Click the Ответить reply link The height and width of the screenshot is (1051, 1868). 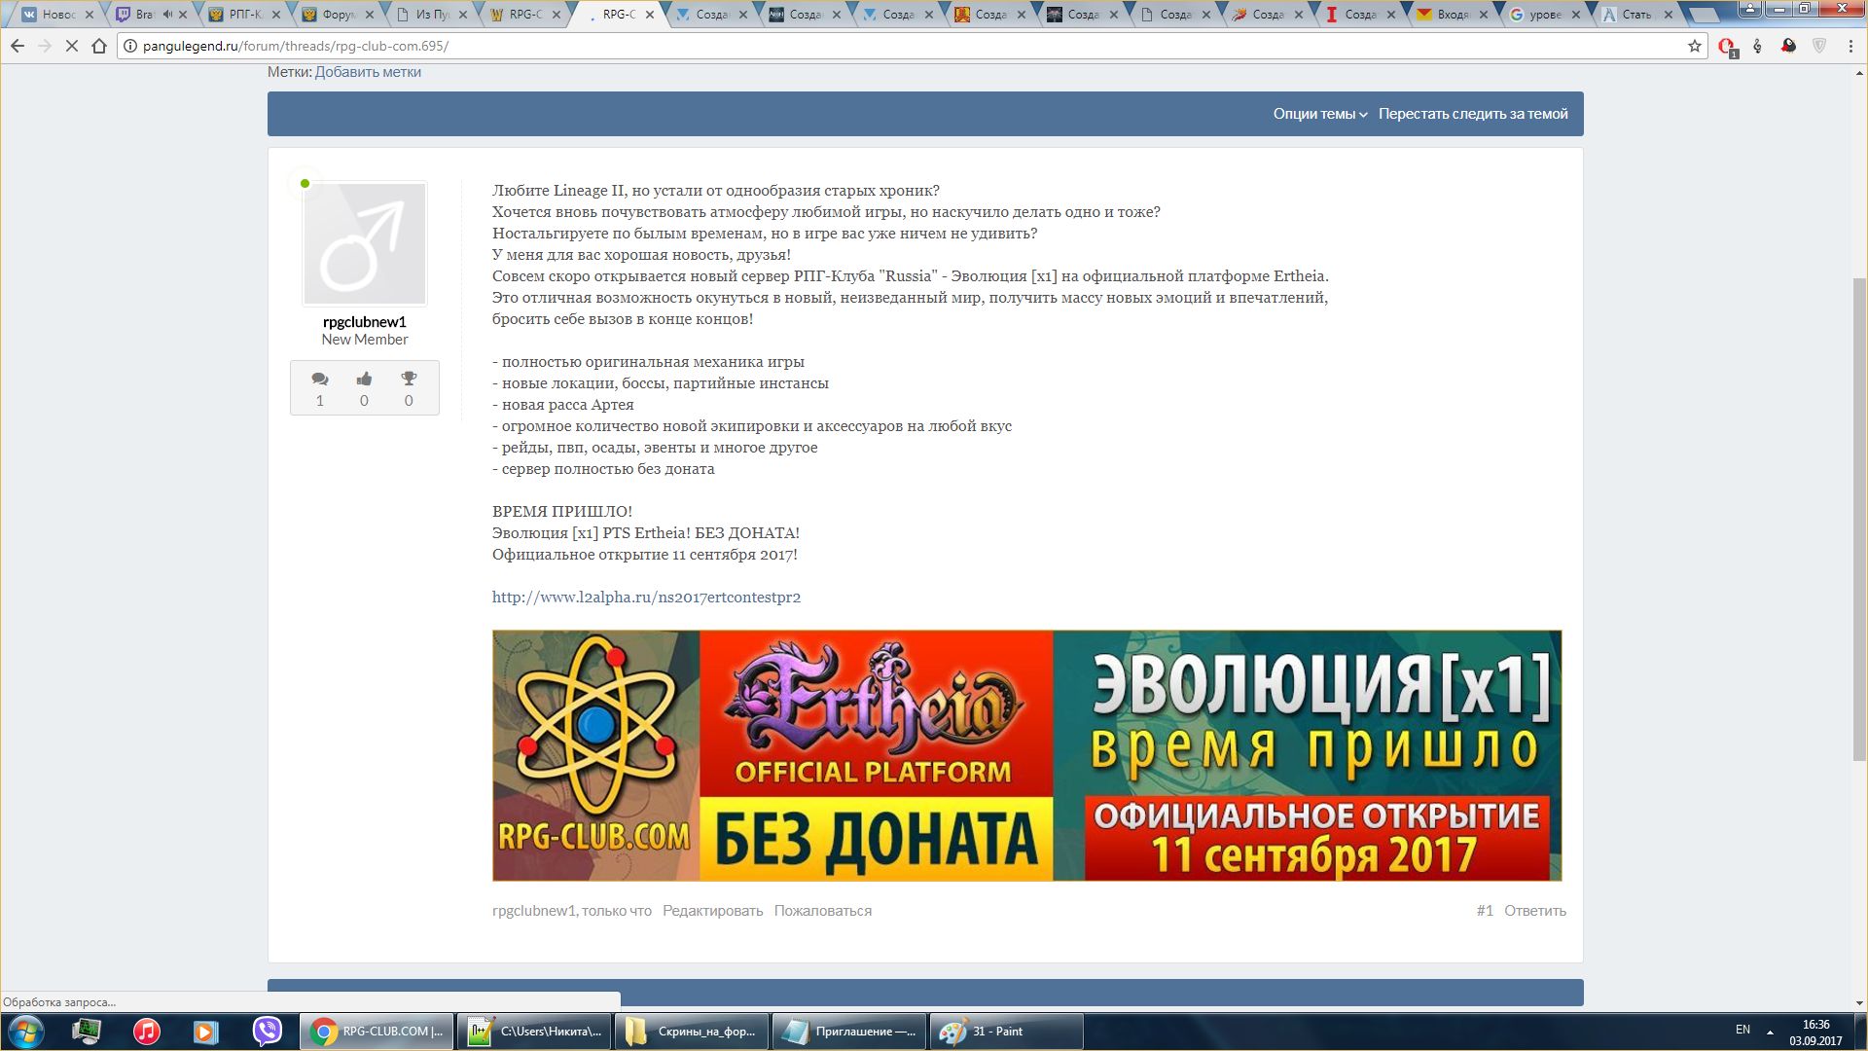click(x=1535, y=911)
